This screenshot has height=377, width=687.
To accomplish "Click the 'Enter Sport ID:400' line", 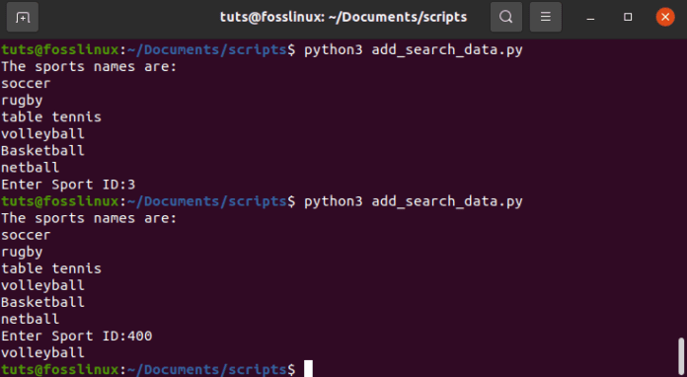I will tap(77, 336).
